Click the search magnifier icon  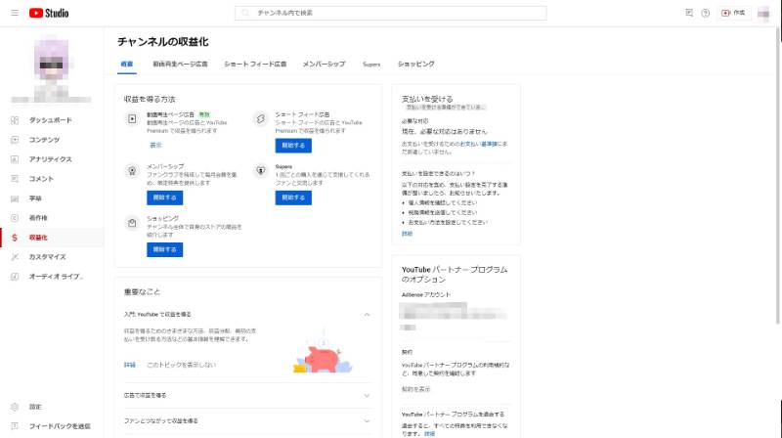245,13
